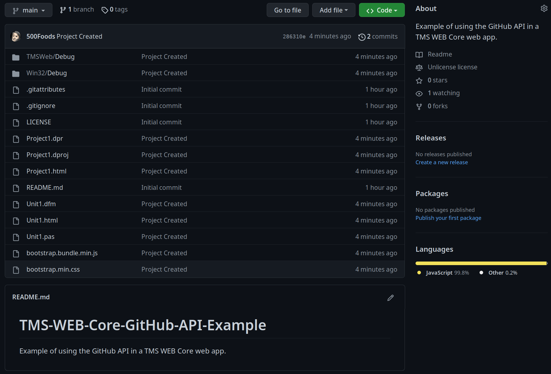
Task: Click the README.md panel header title
Action: [x=31, y=297]
